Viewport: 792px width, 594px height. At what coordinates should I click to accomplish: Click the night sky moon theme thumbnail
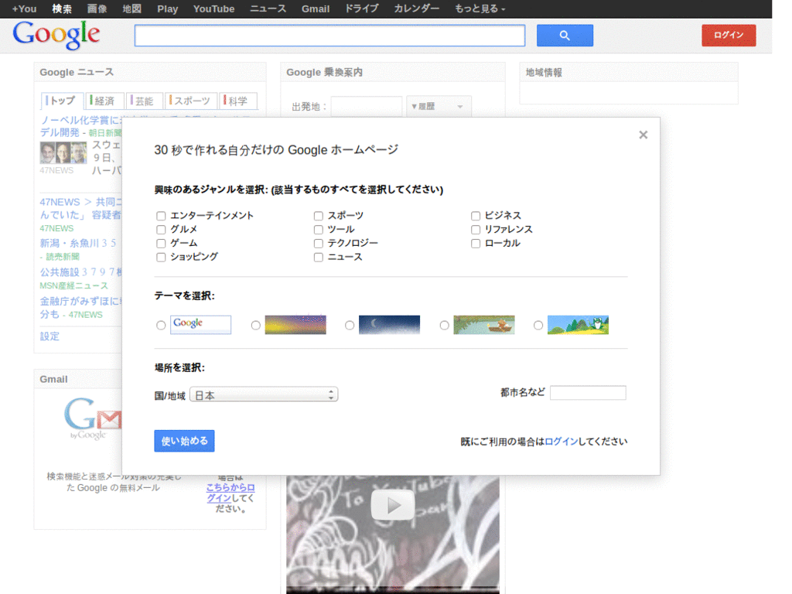[x=390, y=325]
